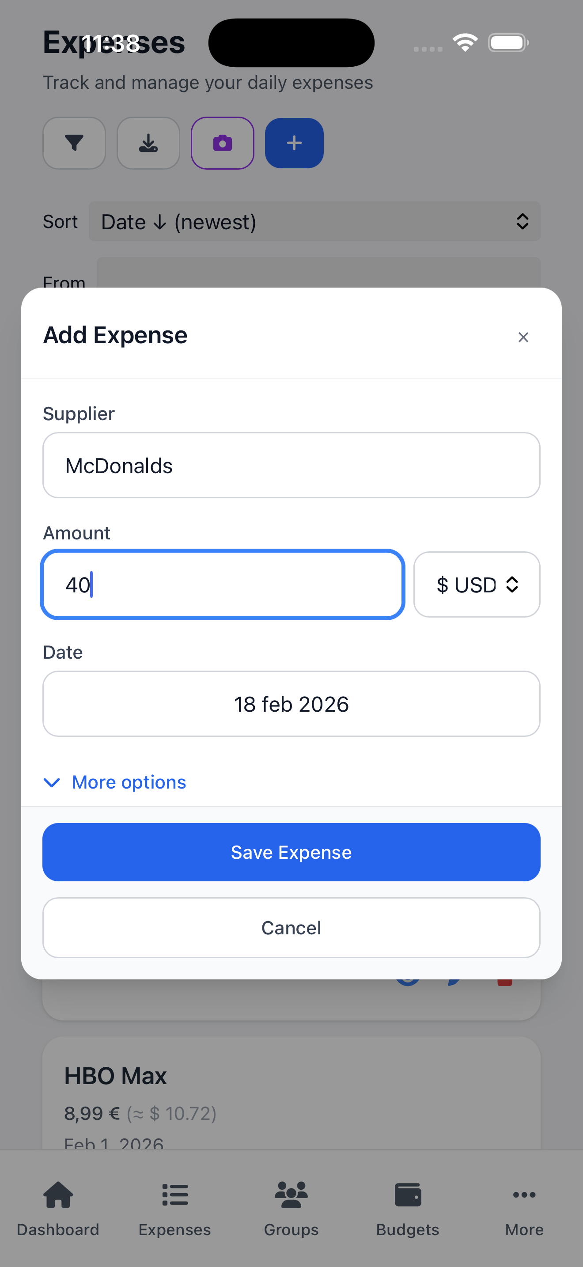Screen dimensions: 583x1267
Task: Open the USD currency dropdown
Action: [476, 584]
